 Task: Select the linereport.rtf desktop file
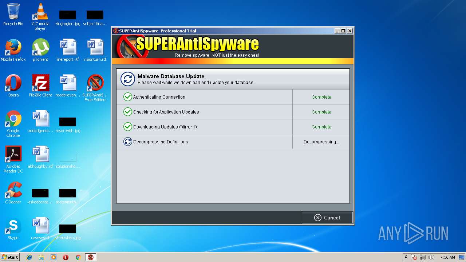coord(68,50)
